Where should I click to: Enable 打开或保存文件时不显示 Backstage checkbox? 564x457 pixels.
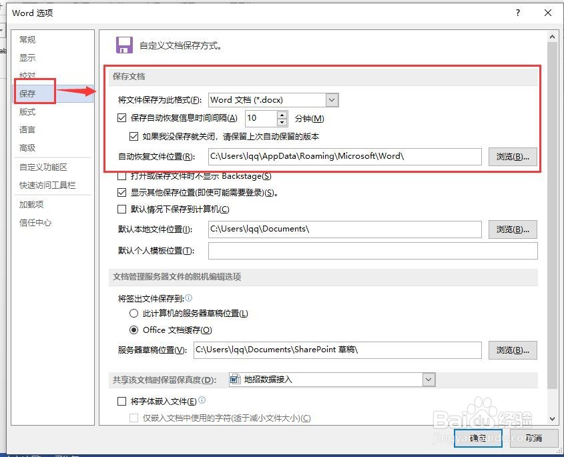click(122, 176)
